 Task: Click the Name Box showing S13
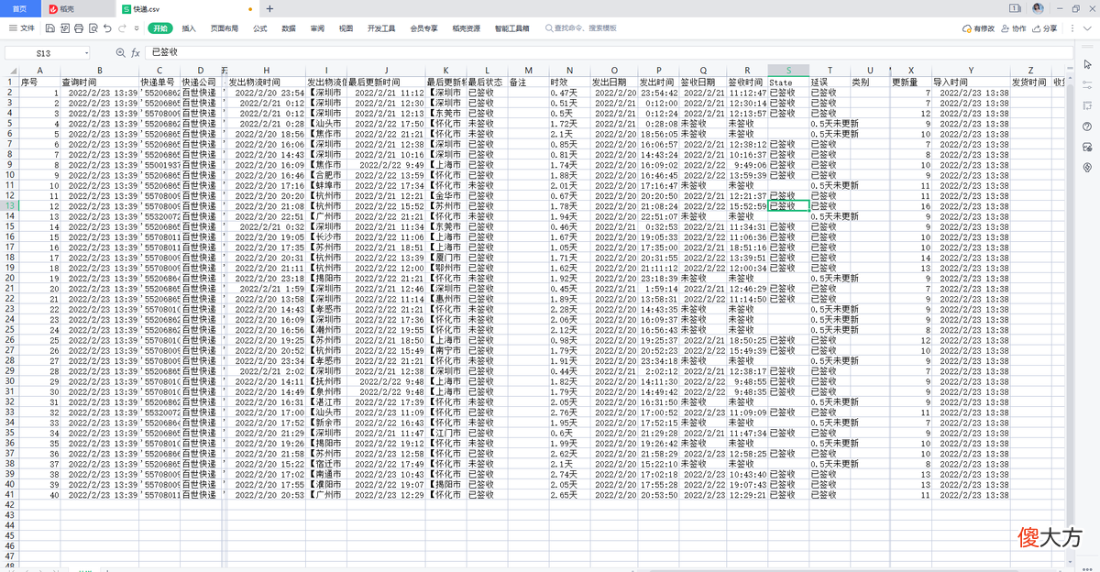44,53
